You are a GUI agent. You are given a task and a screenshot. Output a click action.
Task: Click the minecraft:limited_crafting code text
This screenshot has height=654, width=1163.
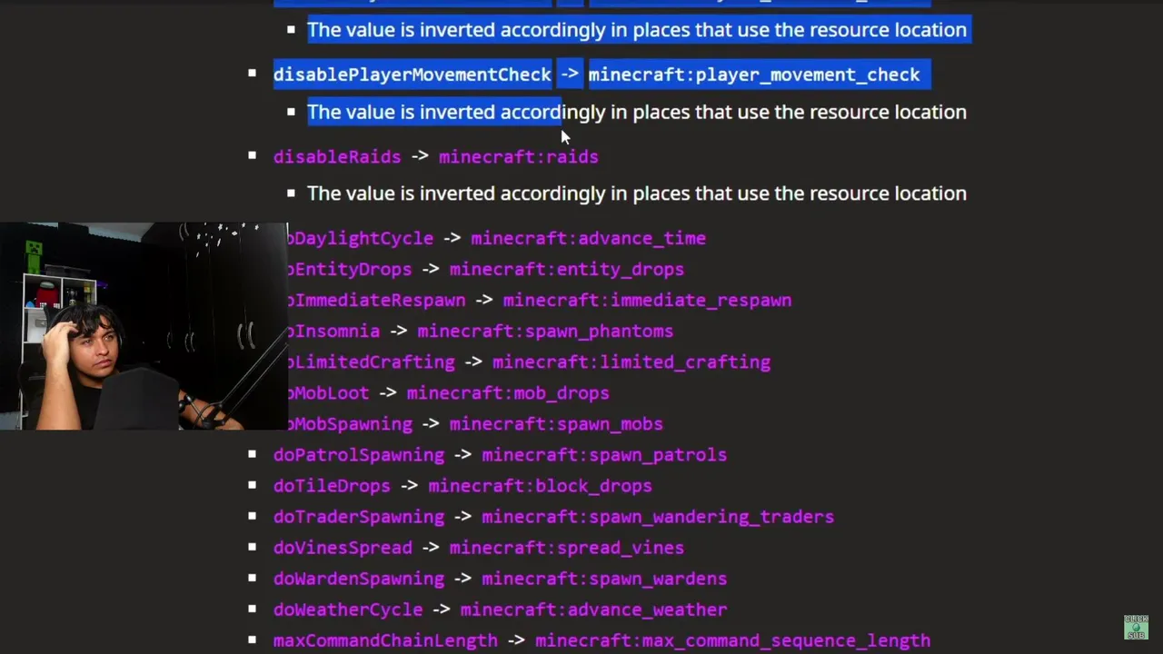631,362
